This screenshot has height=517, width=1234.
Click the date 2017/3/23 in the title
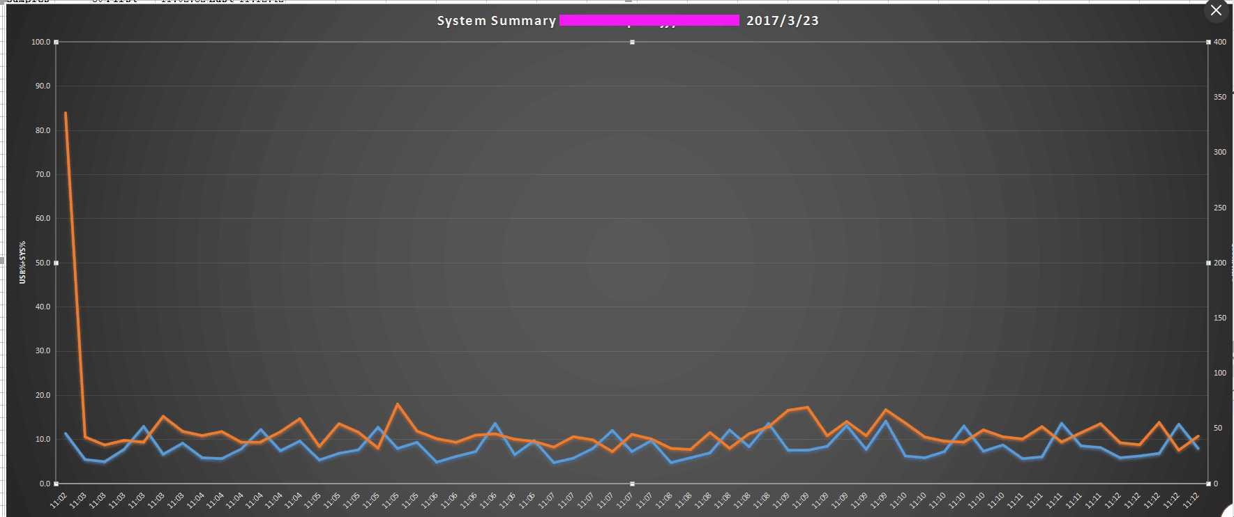click(783, 21)
